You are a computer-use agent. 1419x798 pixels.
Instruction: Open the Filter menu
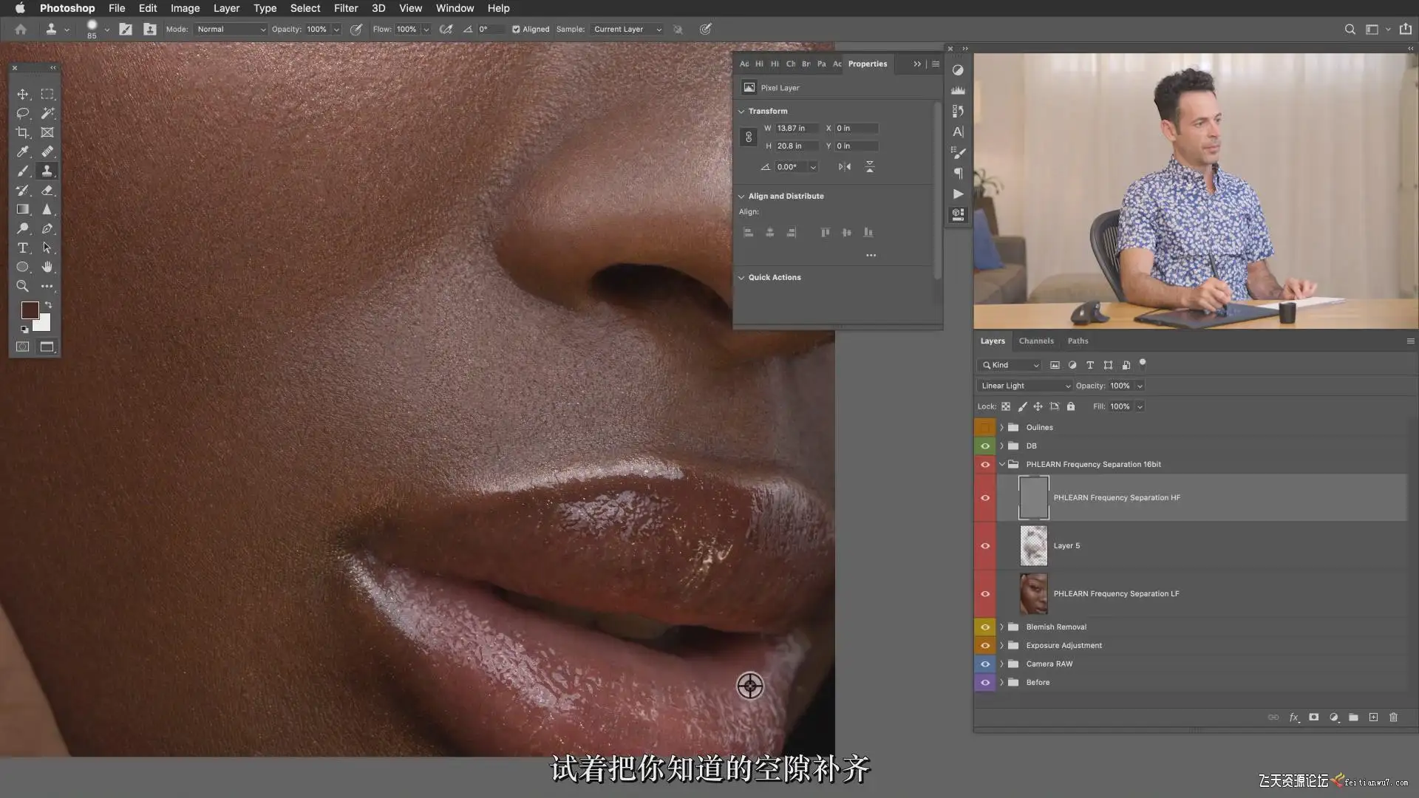(345, 8)
